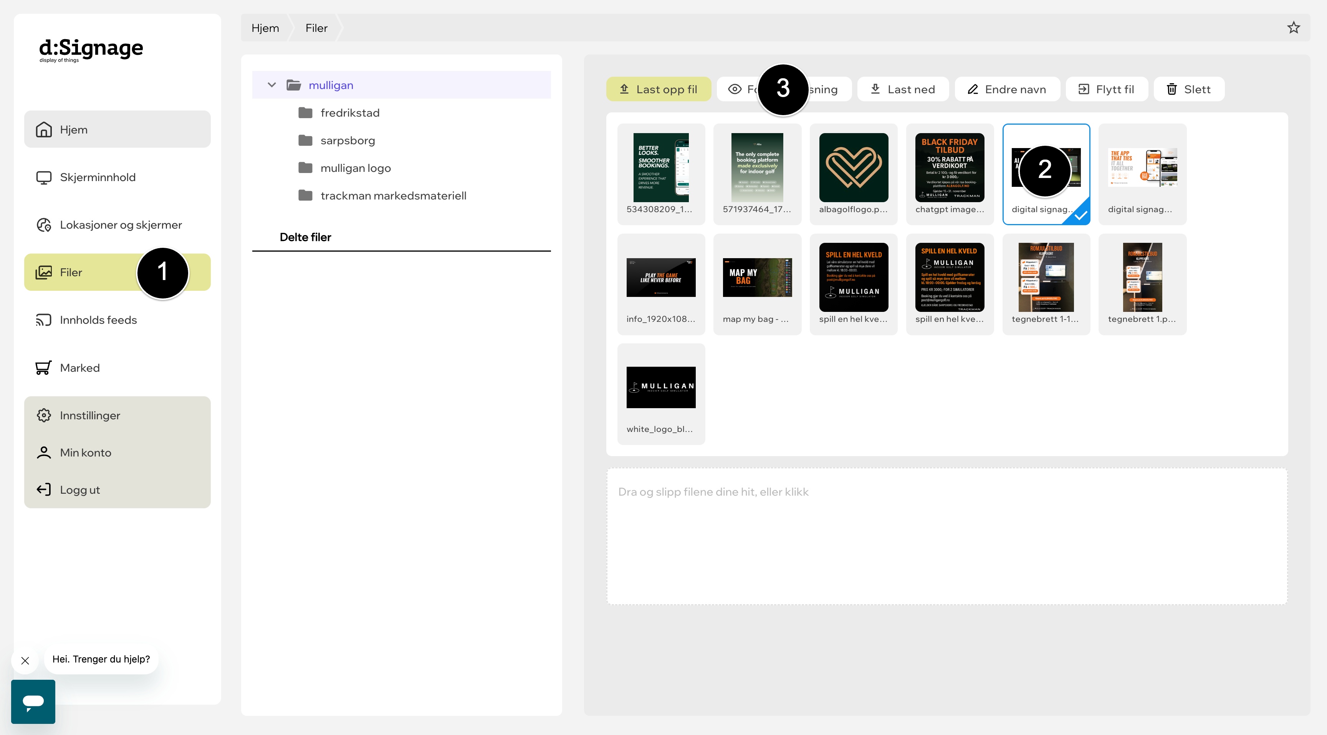Screen dimensions: 1327x735
Task: Open the fredrikstad folder label
Action: (350, 113)
